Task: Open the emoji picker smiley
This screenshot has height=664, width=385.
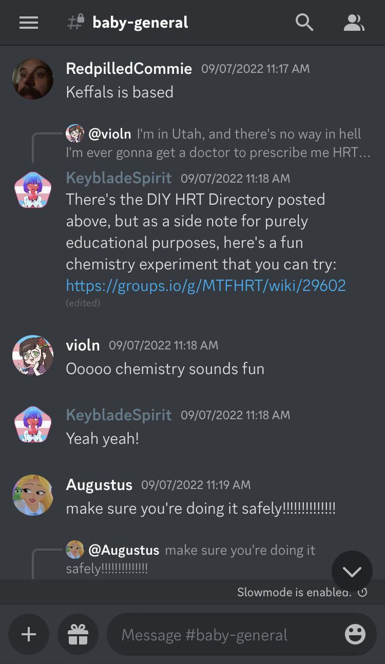Action: point(355,635)
